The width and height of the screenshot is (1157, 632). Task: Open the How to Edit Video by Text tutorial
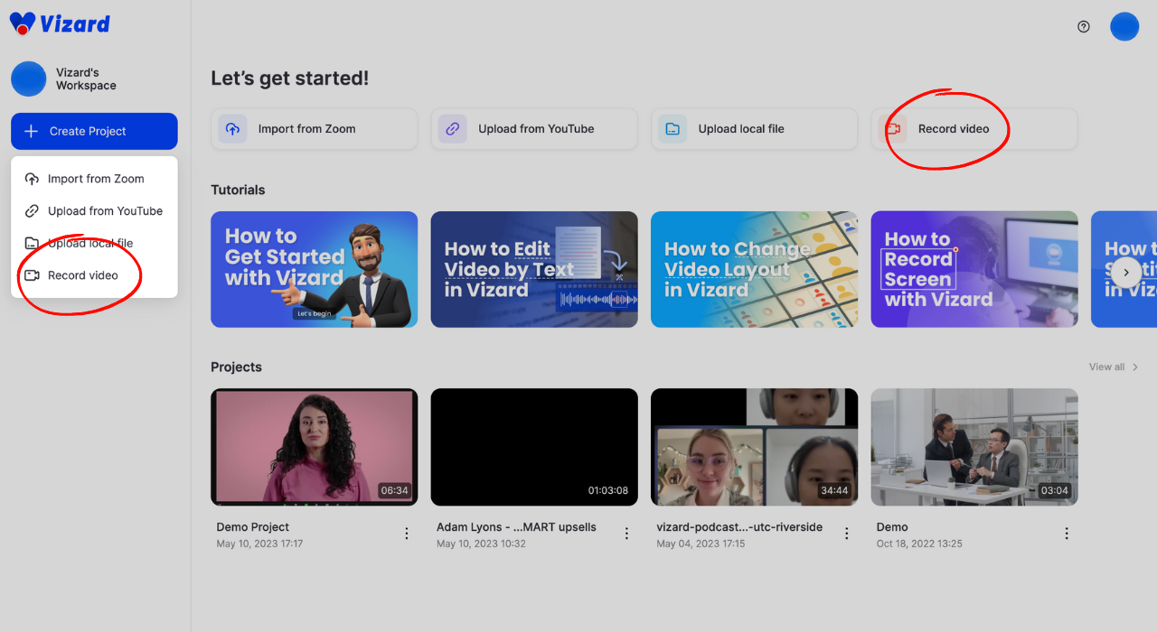click(534, 269)
